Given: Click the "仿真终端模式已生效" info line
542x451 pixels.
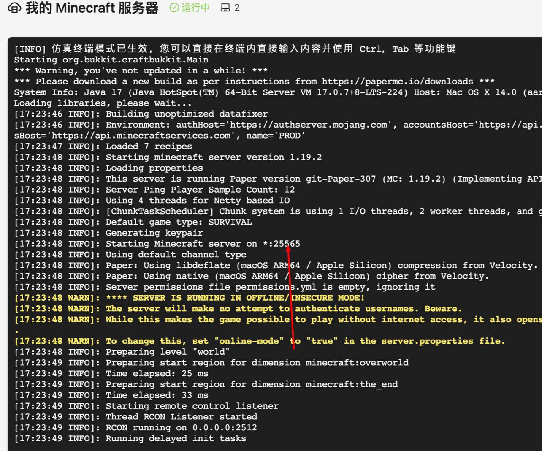Looking at the screenshot, I should [100, 49].
